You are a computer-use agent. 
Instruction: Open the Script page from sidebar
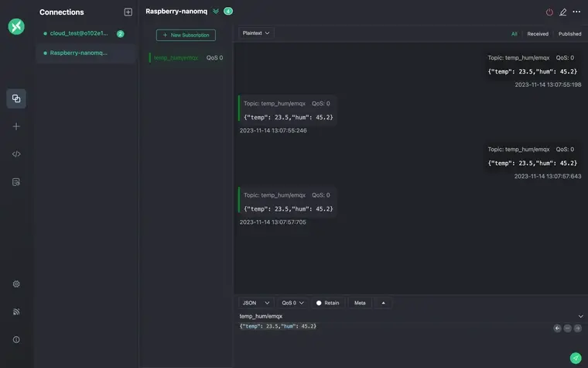point(16,154)
